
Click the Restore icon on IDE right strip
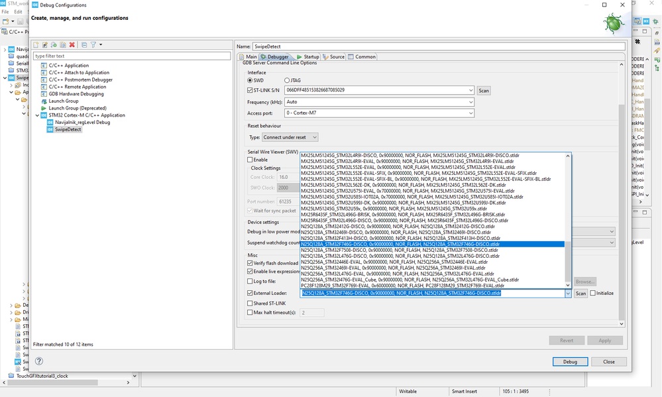point(657,33)
